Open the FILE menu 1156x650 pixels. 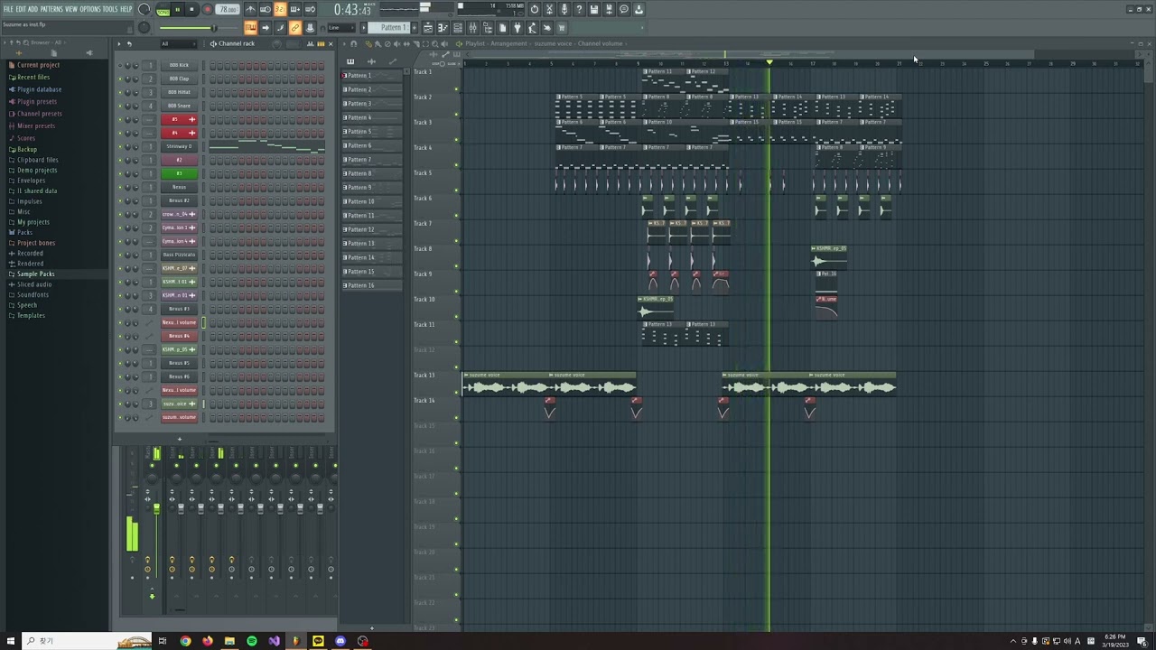pyautogui.click(x=8, y=9)
